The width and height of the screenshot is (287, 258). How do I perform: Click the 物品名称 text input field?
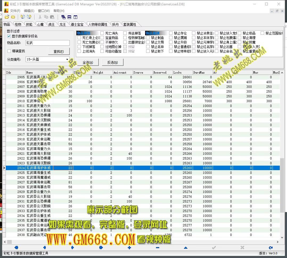47,43
